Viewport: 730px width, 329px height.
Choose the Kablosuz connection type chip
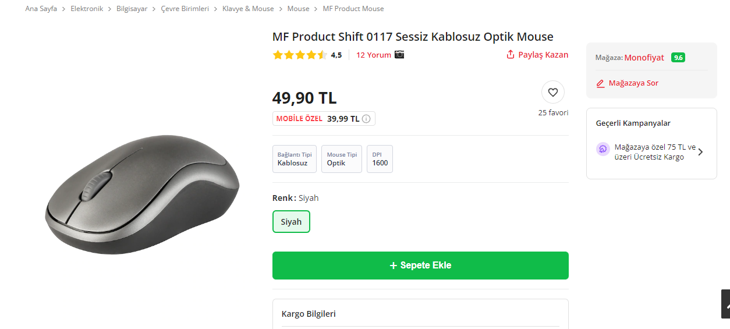click(295, 159)
